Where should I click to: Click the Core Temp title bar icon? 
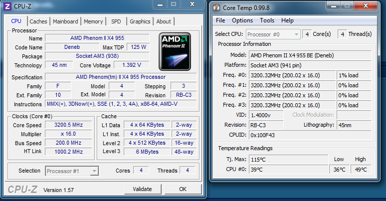tap(216, 8)
